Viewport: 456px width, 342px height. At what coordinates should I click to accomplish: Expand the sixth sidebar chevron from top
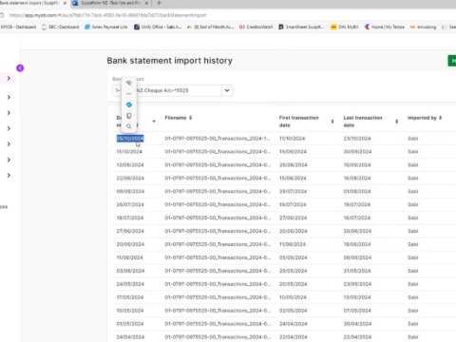9,160
